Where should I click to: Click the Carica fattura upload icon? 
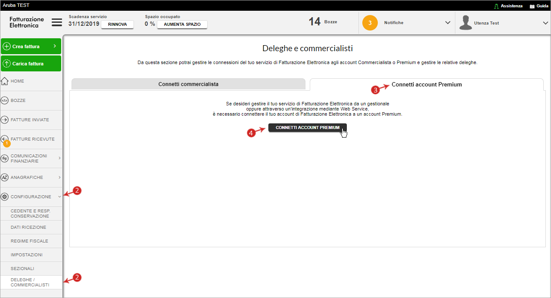point(6,64)
